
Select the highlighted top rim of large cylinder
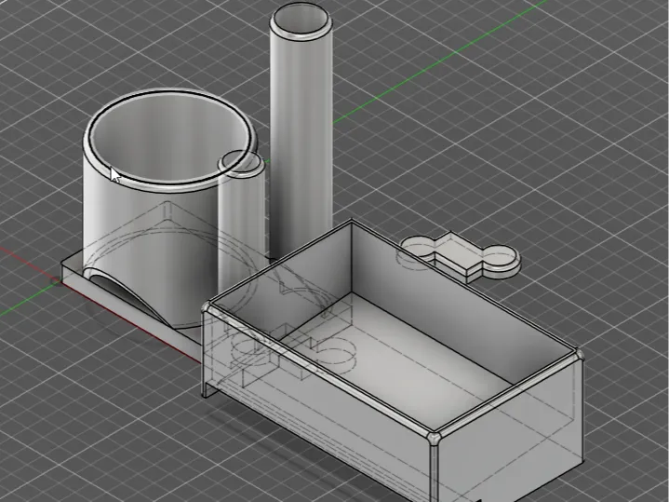coord(170,186)
